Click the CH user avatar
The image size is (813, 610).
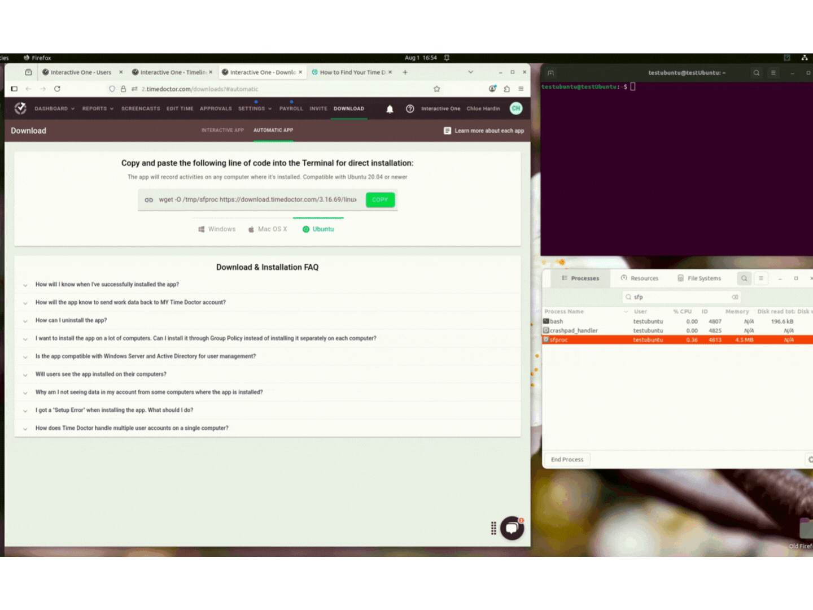pyautogui.click(x=516, y=108)
